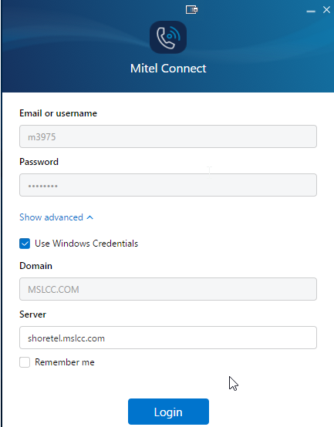This screenshot has width=334, height=427.
Task: Click the Remember me label text
Action: click(65, 362)
